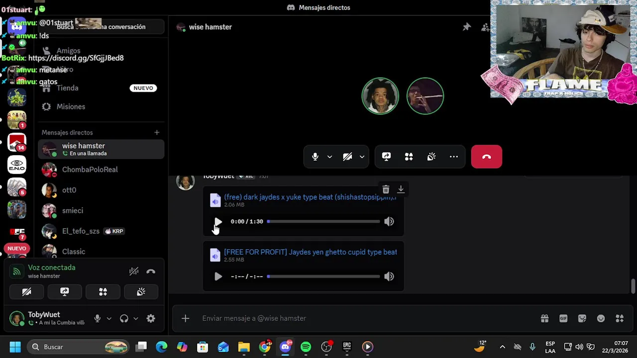This screenshot has height=358, width=637.
Task: Open soundboard in call controls bar
Action: [x=431, y=157]
